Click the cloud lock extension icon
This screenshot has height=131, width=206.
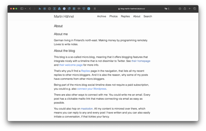(59, 9)
